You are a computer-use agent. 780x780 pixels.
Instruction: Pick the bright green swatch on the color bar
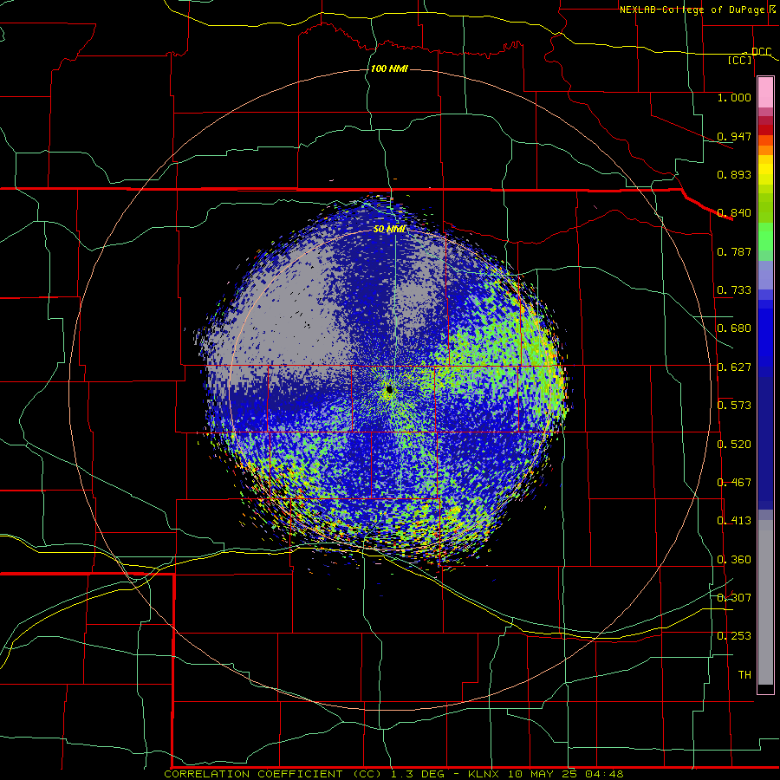[765, 237]
